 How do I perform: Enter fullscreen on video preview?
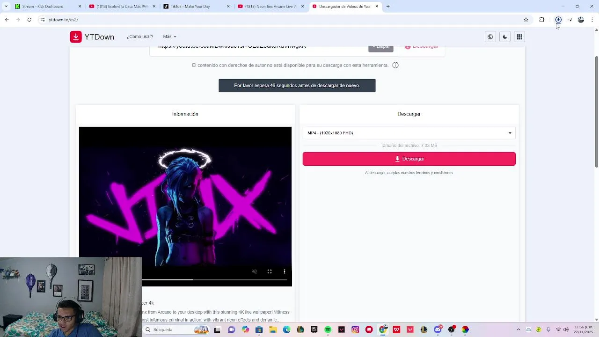270,271
